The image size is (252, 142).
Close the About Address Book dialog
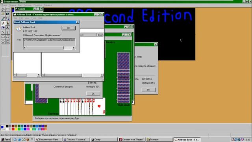[77, 22]
